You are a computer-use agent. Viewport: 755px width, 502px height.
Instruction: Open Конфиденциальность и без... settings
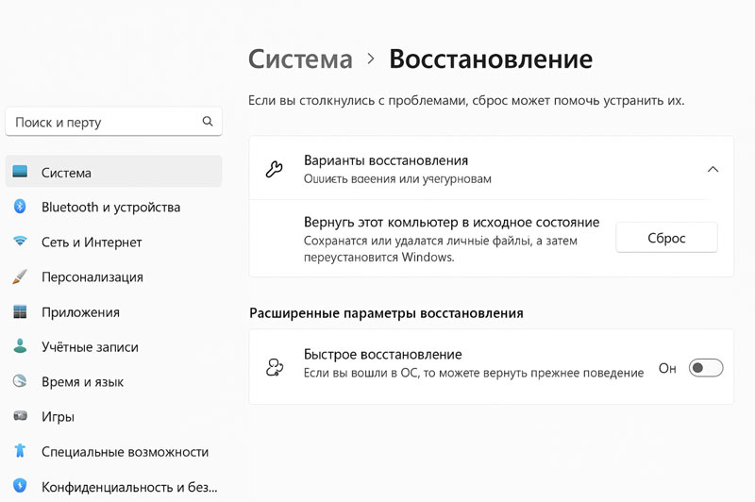113,487
